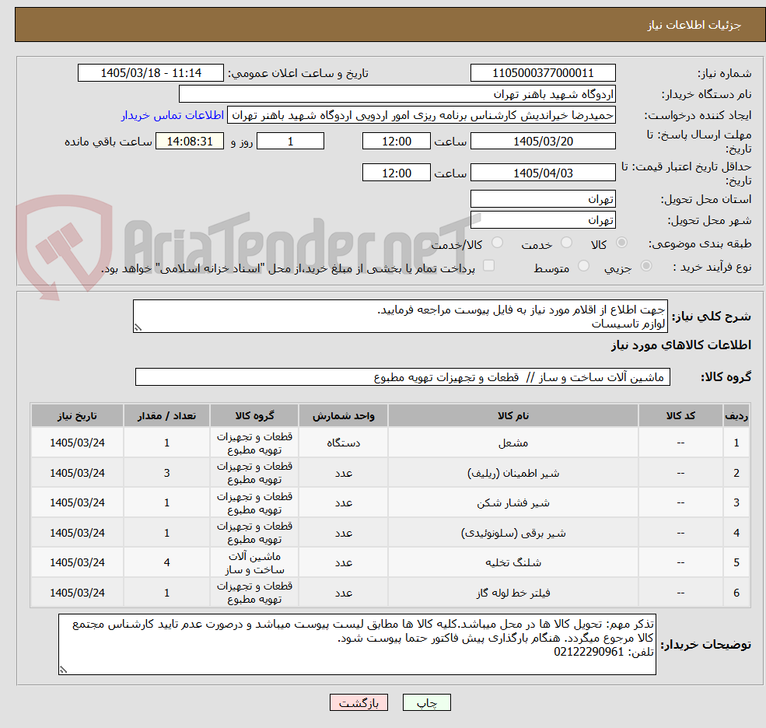Click the remaining days field showing 1
This screenshot has height=728, width=766.
point(290,142)
